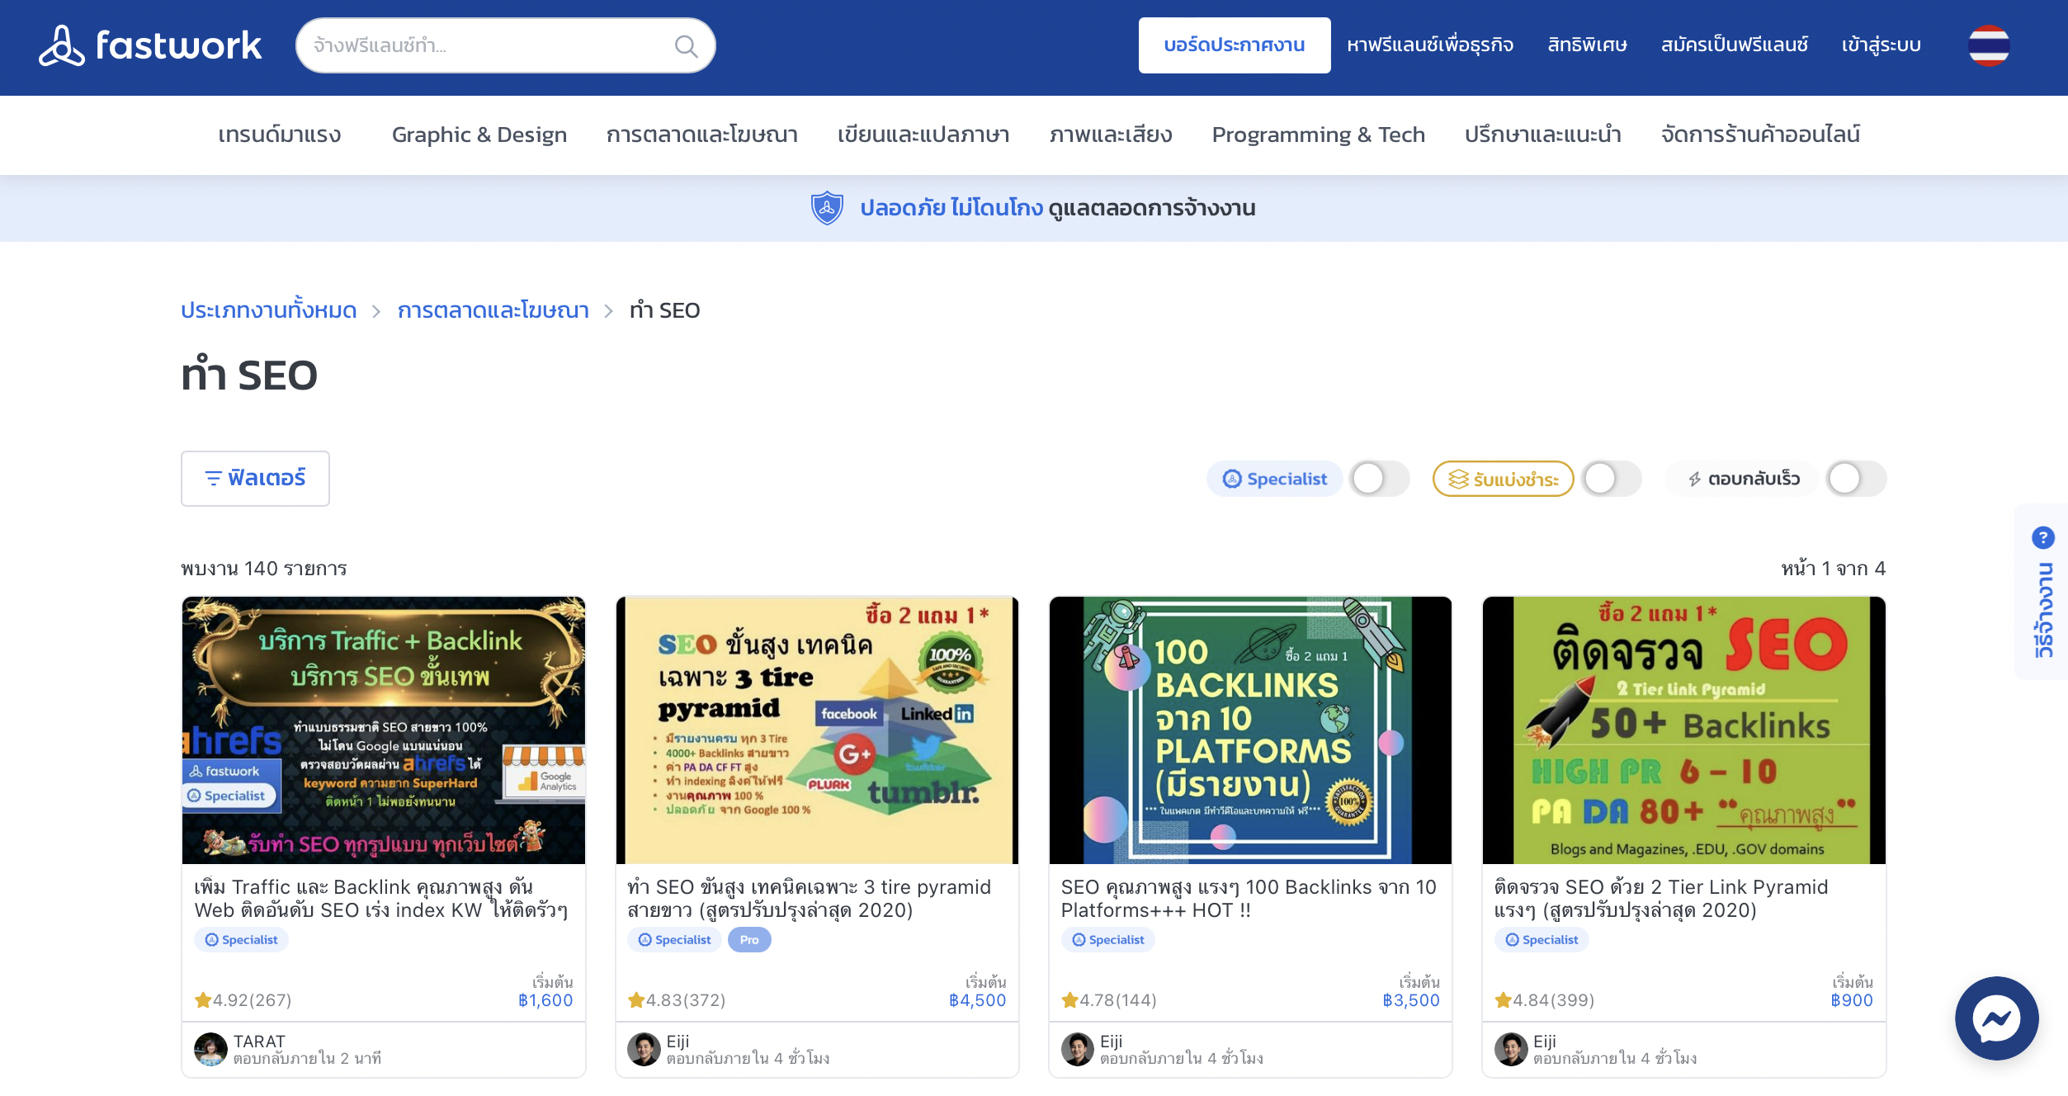The height and width of the screenshot is (1096, 2068).
Task: Go to ประเภทงานทั้งหมด breadcrumb link
Action: click(x=268, y=310)
